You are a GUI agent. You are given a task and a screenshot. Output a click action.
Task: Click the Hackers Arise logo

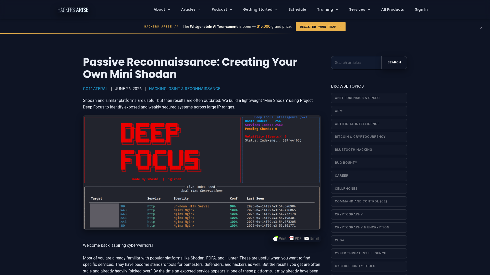pyautogui.click(x=73, y=10)
